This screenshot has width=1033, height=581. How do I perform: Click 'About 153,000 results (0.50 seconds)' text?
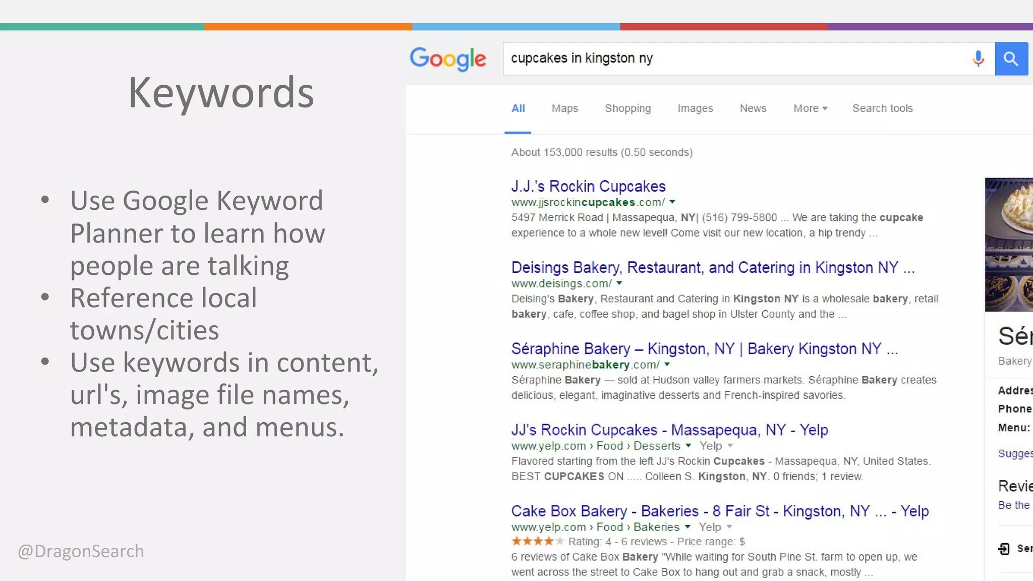[602, 152]
